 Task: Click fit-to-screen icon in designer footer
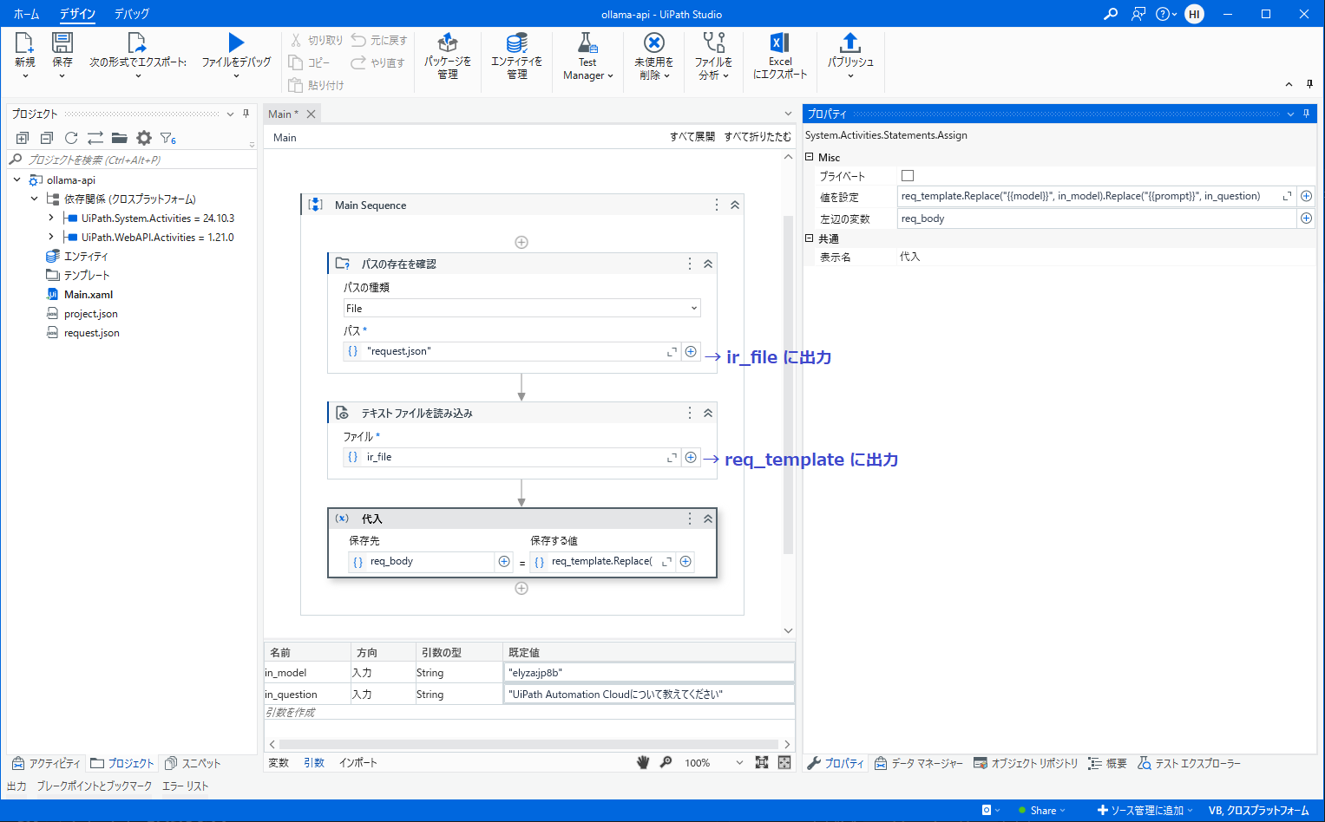coord(762,762)
